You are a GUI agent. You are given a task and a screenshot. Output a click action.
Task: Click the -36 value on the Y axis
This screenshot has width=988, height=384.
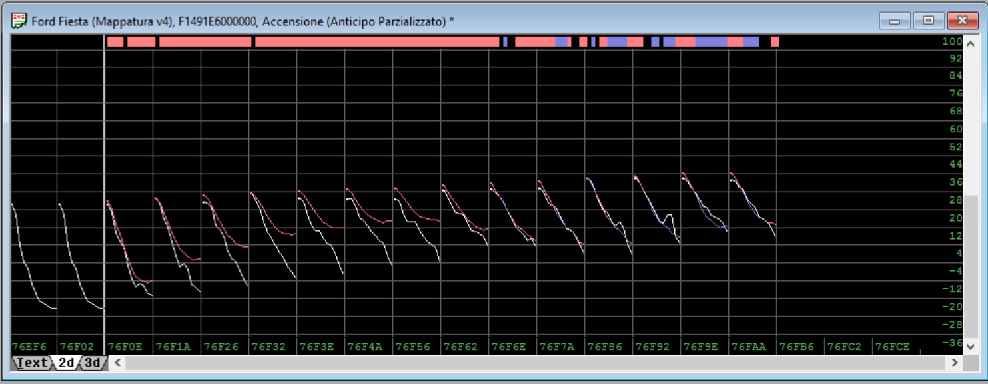pos(953,342)
